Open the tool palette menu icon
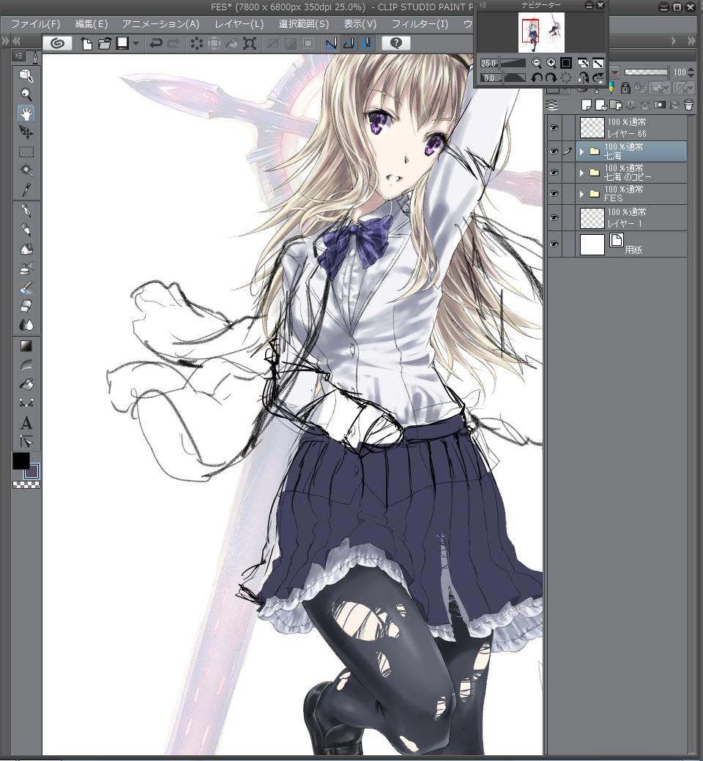 click(x=18, y=56)
